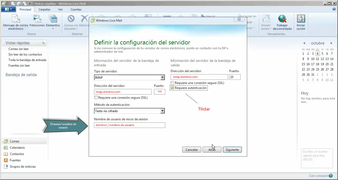Viewport: 338px width, 180px height.
Task: Click the incoming server address field
Action: tap(123, 92)
